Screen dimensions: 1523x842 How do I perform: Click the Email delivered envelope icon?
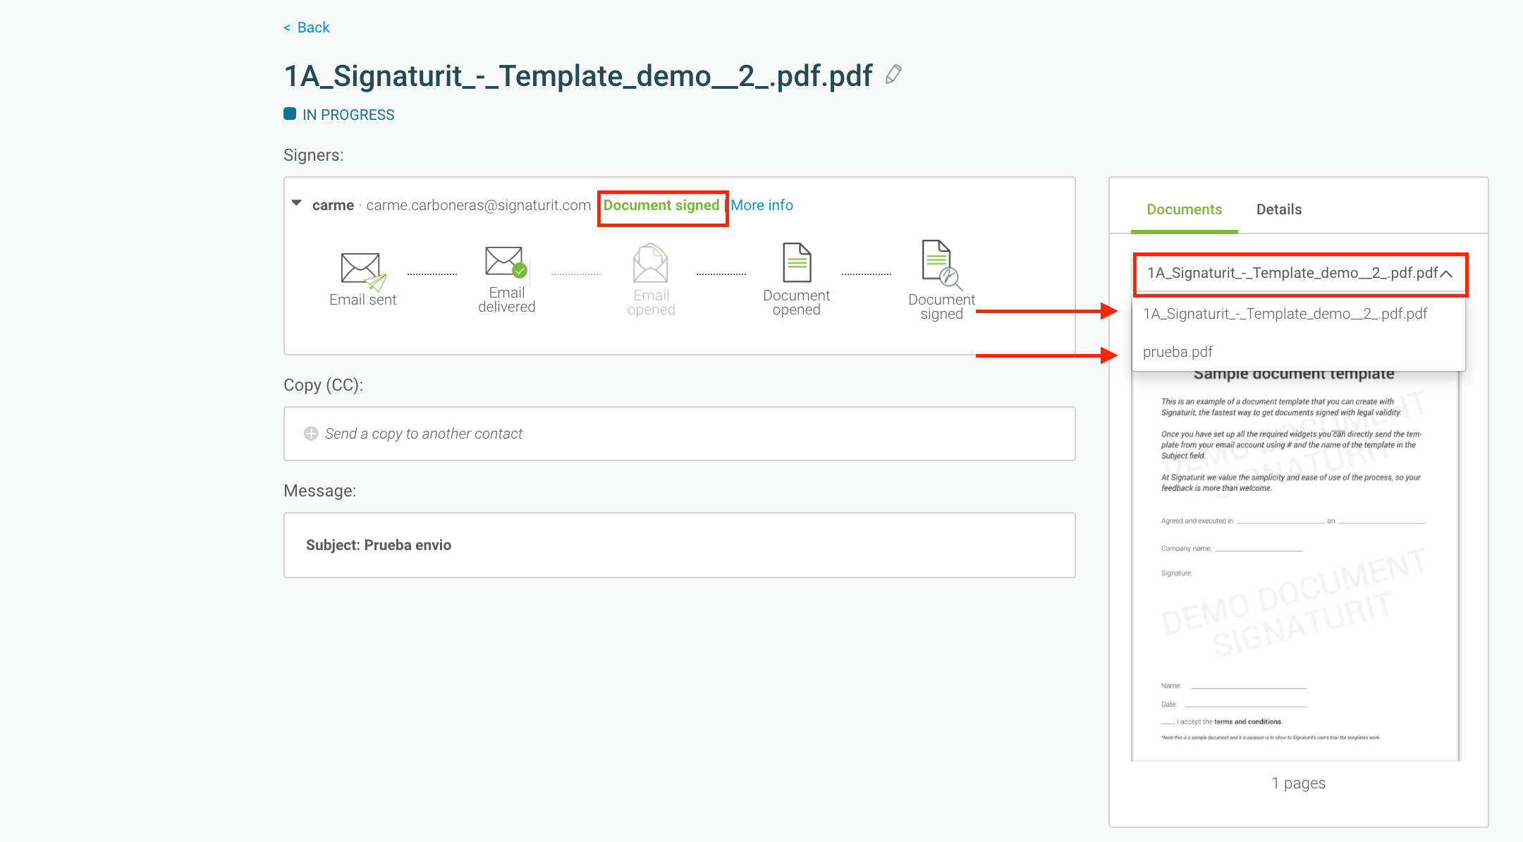click(x=506, y=262)
